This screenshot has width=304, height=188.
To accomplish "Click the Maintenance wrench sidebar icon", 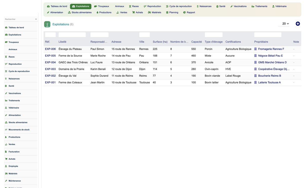I will pyautogui.click(x=6, y=181).
